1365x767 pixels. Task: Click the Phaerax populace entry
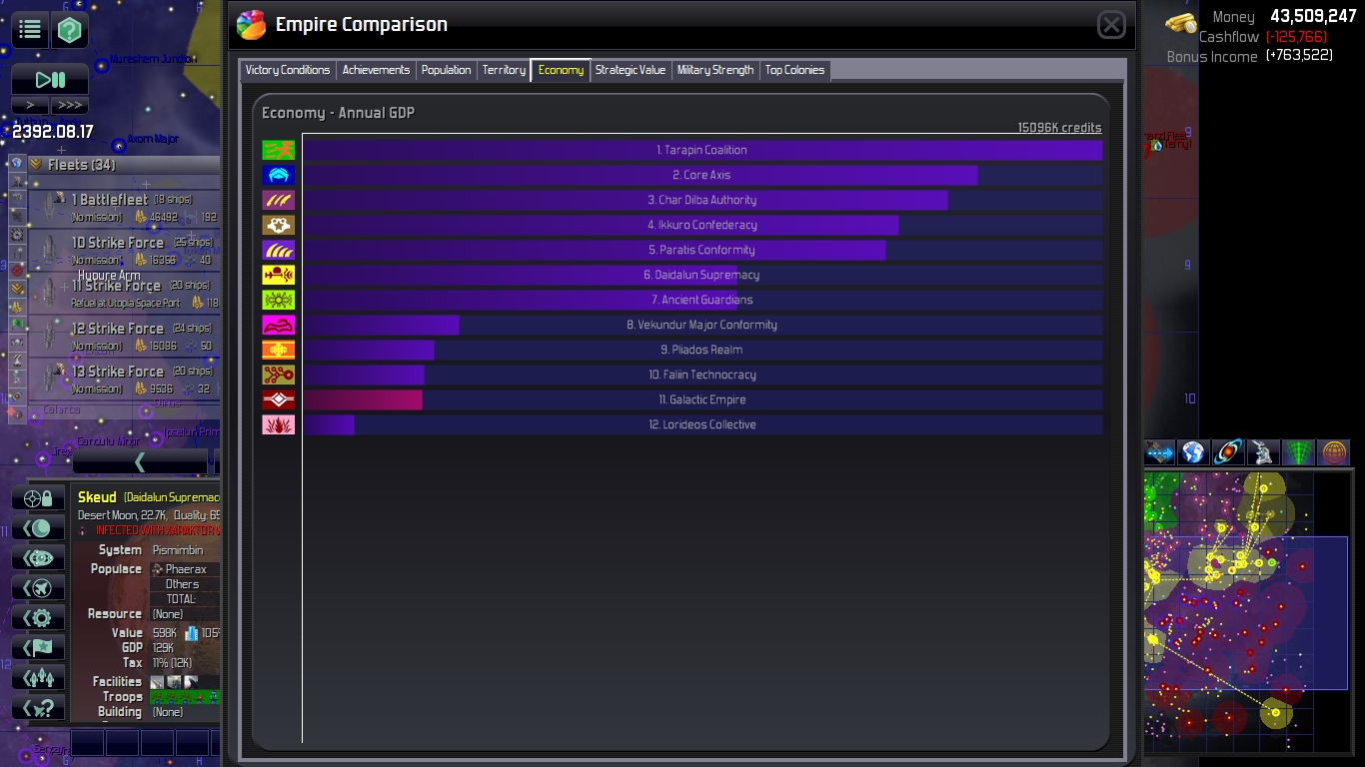[x=185, y=569]
